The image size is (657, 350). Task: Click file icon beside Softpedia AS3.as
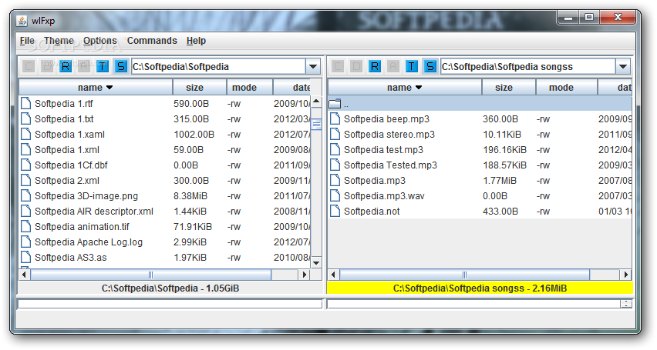[x=26, y=257]
